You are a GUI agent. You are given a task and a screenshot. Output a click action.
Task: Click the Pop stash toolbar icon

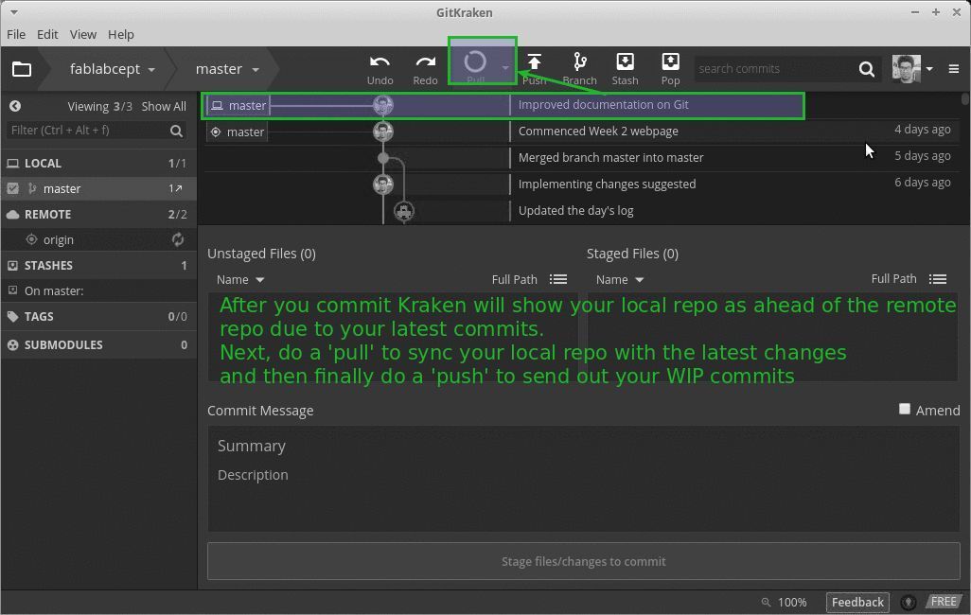pyautogui.click(x=671, y=61)
